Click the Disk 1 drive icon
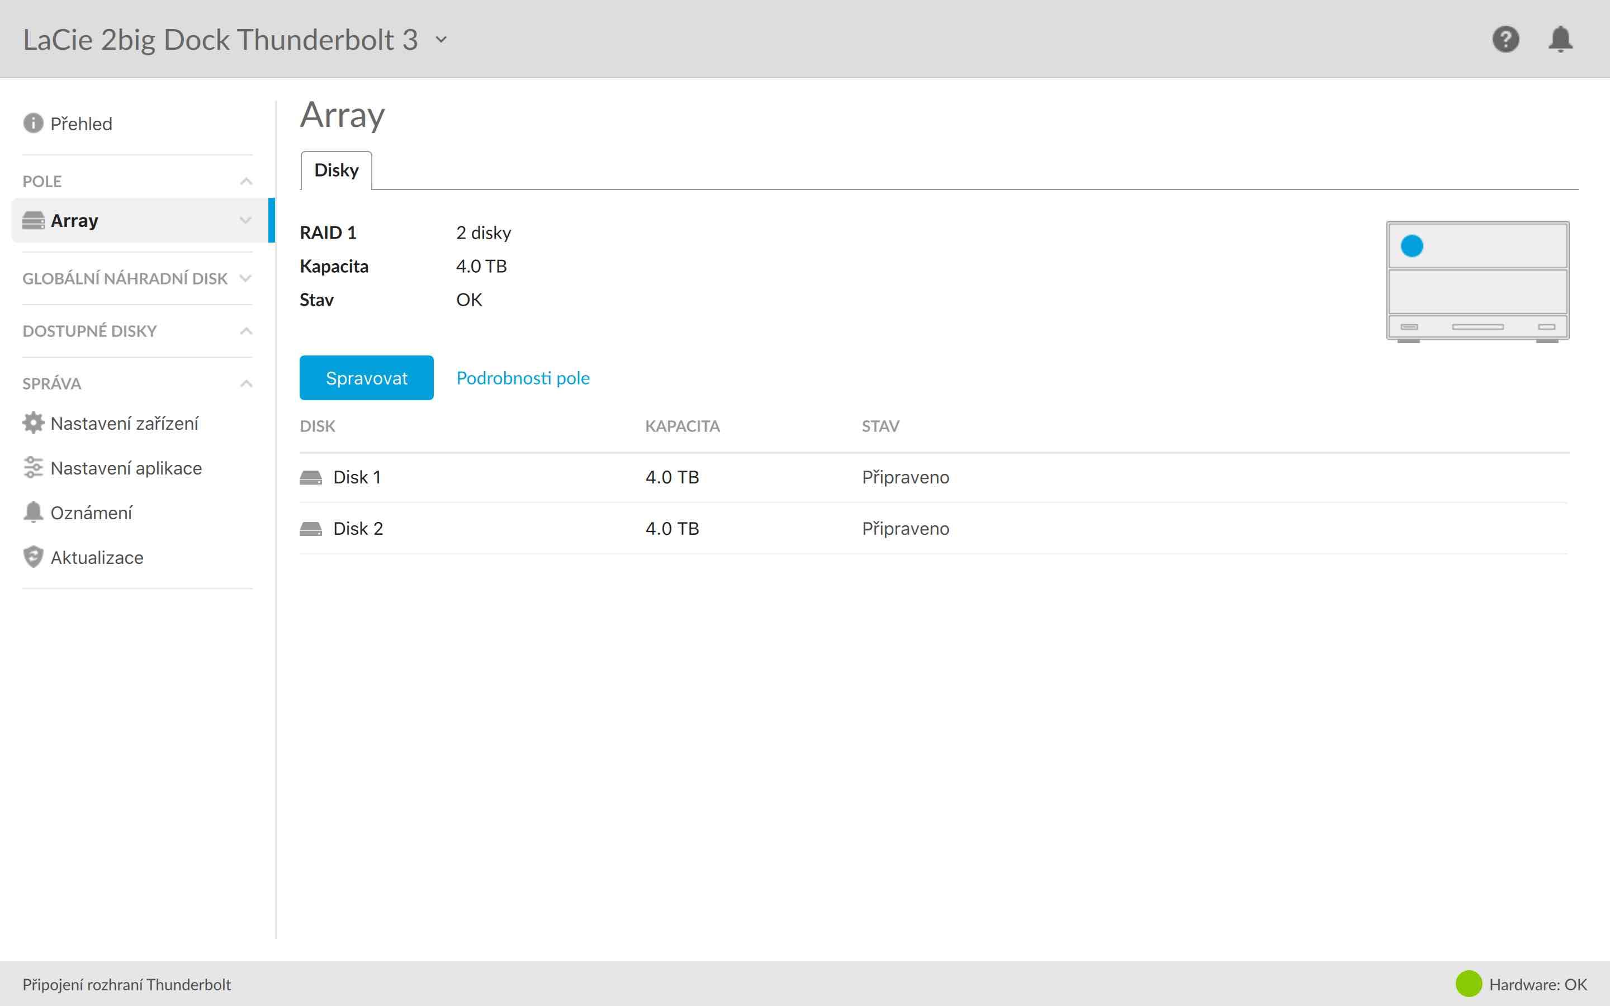The width and height of the screenshot is (1610, 1006). click(x=311, y=477)
